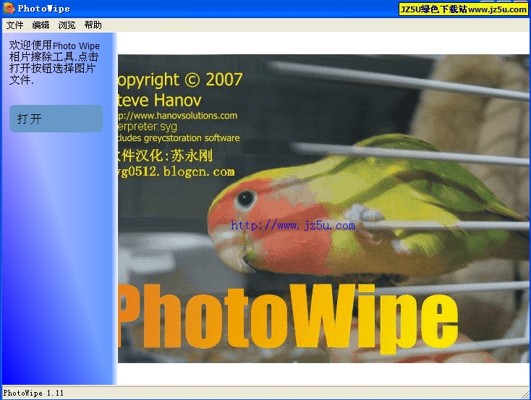Click the greycstoration software credit line
This screenshot has width=531, height=400.
179,138
